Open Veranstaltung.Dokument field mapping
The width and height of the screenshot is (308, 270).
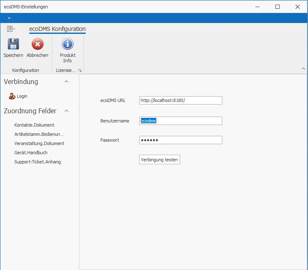click(x=39, y=143)
